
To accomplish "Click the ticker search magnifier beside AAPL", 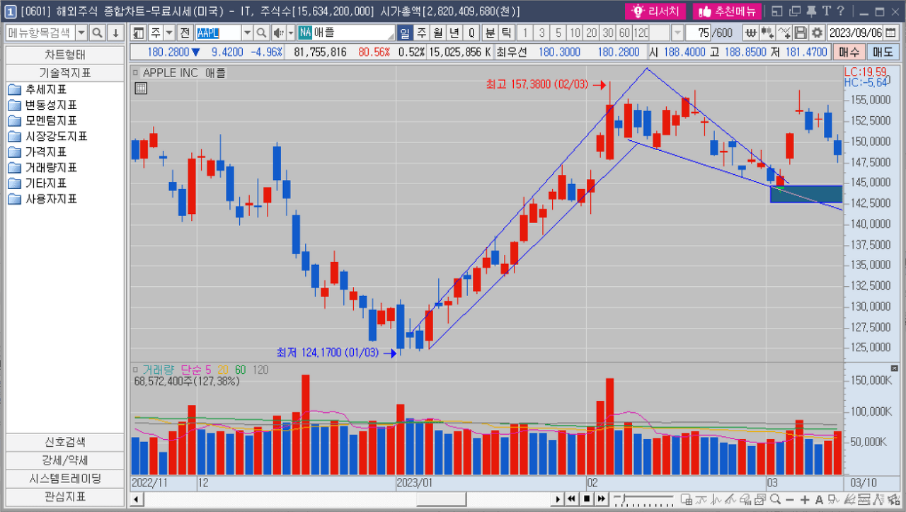I will tap(261, 33).
